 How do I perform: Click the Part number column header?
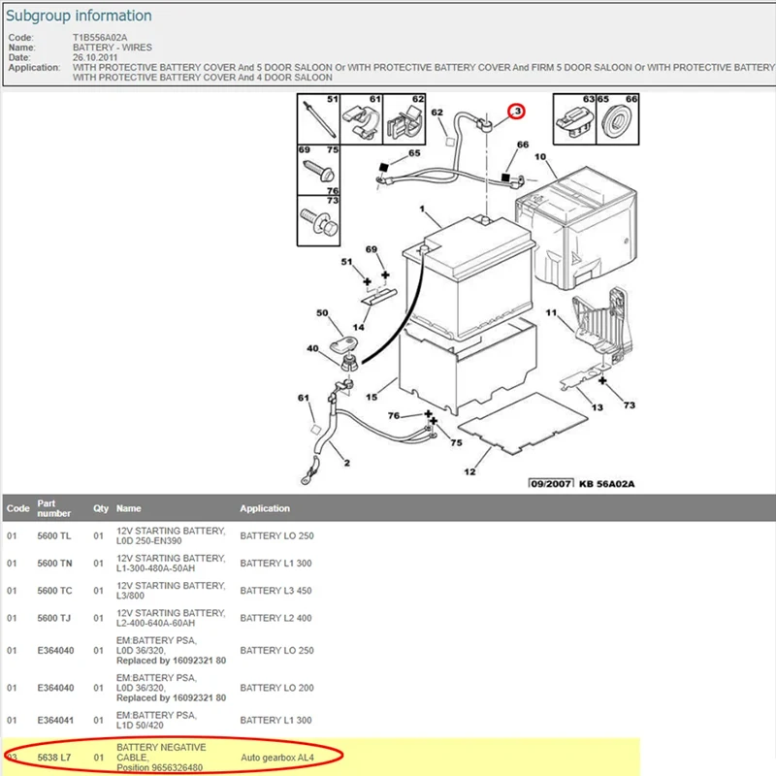(x=54, y=508)
